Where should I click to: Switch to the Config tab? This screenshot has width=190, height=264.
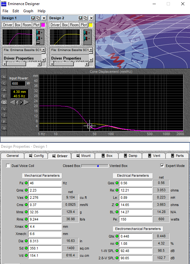coord(36,156)
